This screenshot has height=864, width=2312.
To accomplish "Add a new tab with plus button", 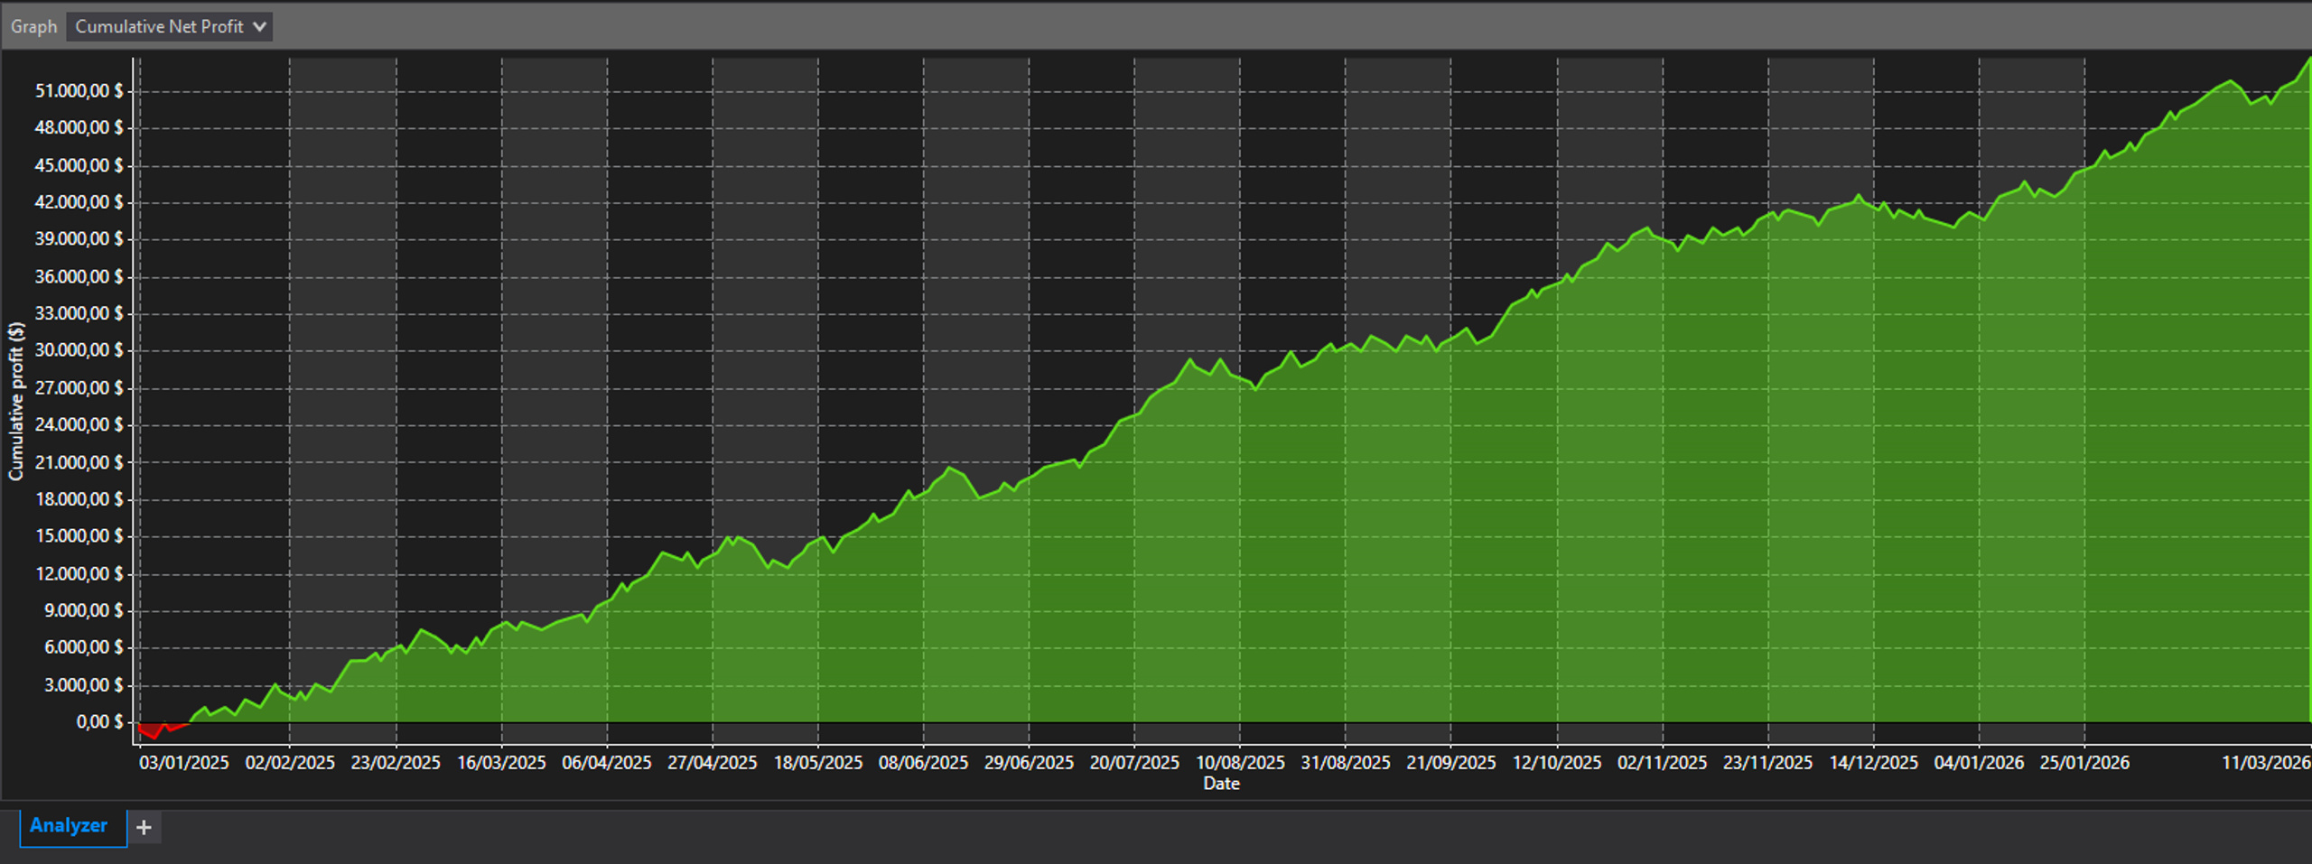I will click(144, 827).
